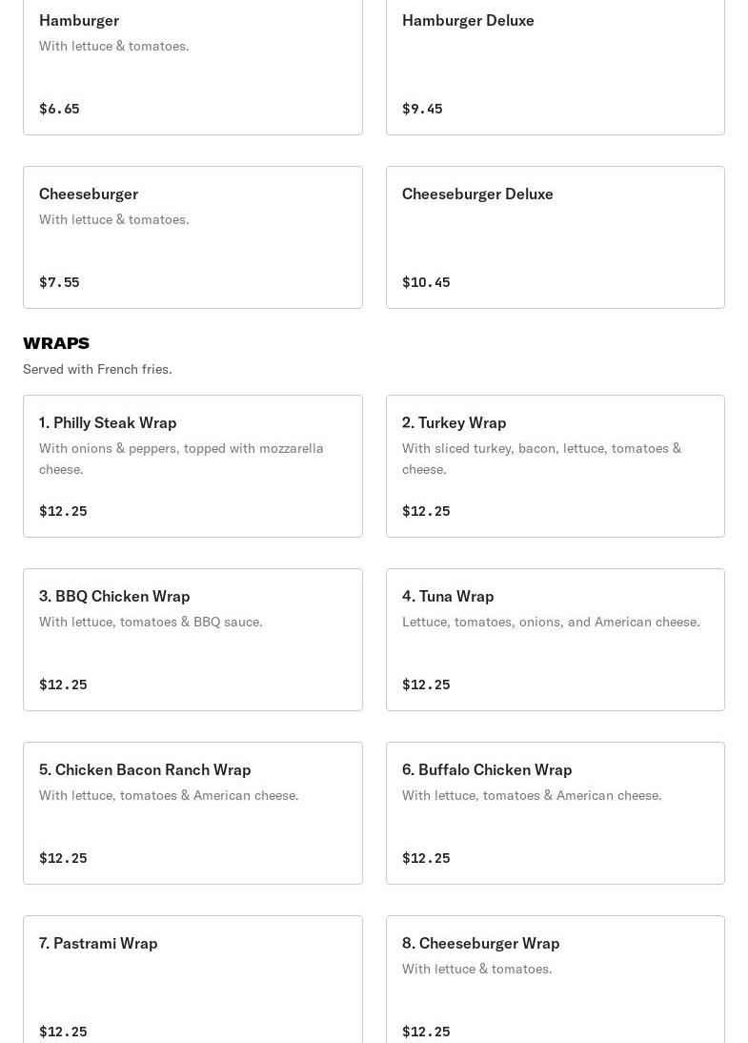
Task: Choose the Cheeseburger item card
Action: pos(192,237)
